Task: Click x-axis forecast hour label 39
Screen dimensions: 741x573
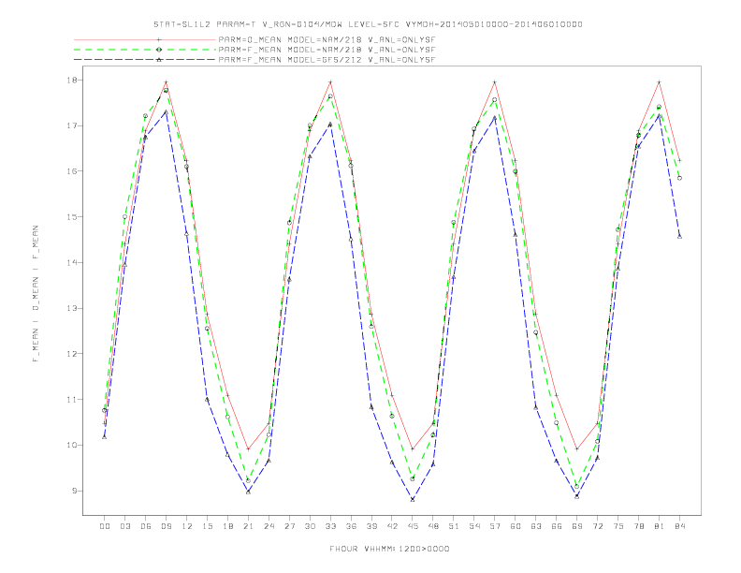Action: 371,526
